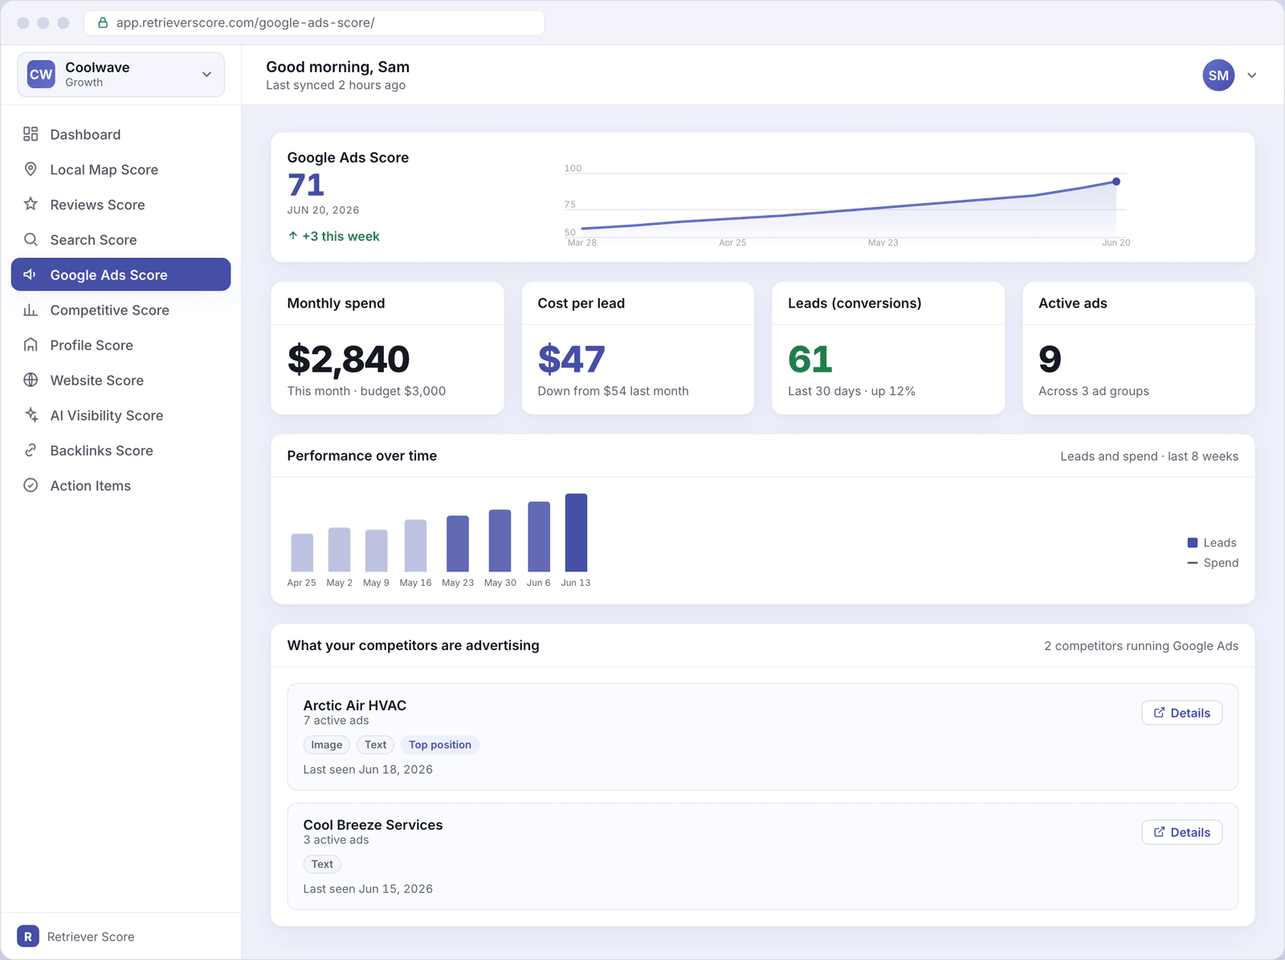Click the Leads legend color square
This screenshot has width=1285, height=960.
pos(1193,543)
